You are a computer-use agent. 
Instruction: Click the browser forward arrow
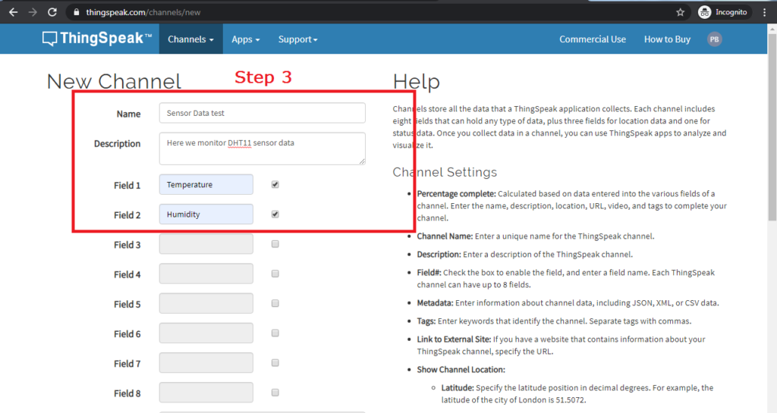[33, 12]
